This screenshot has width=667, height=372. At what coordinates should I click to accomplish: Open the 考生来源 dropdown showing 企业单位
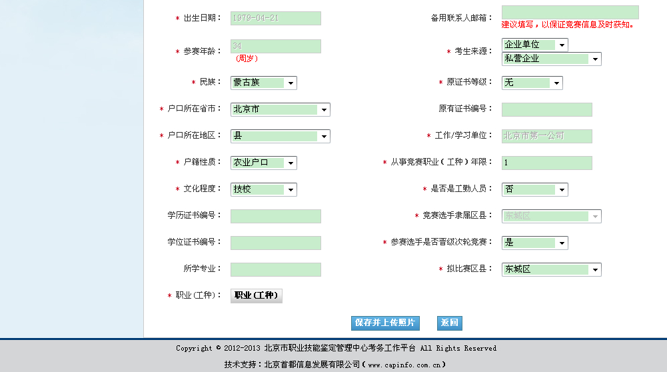click(534, 45)
